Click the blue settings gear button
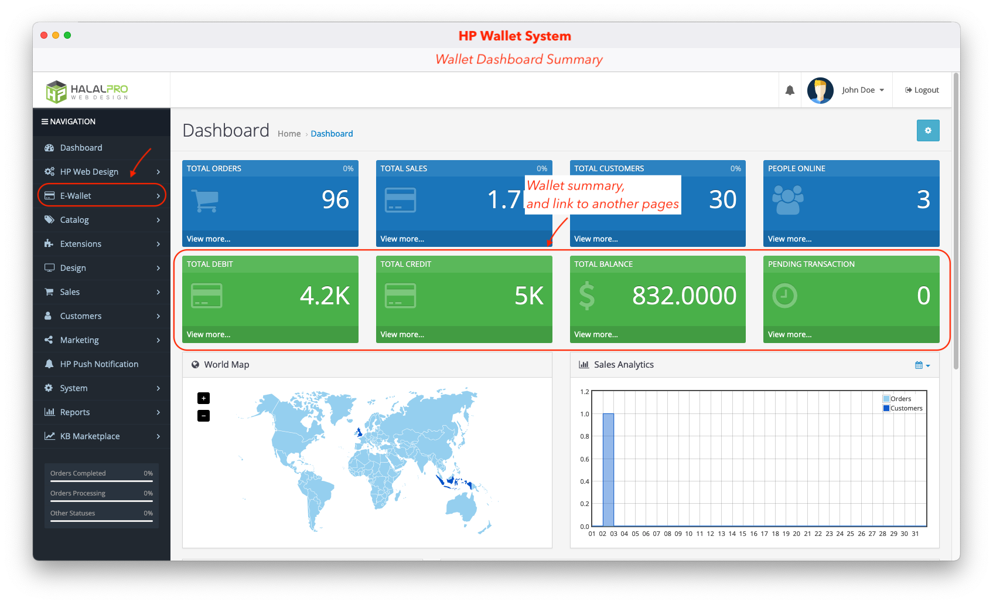The width and height of the screenshot is (993, 604). click(927, 131)
